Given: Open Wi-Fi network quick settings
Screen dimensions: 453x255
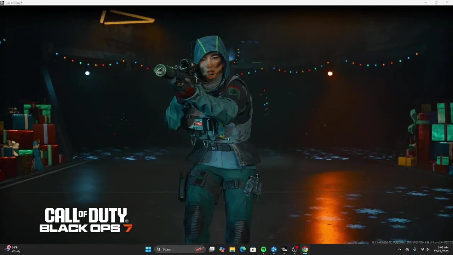Looking at the screenshot, I should point(422,249).
